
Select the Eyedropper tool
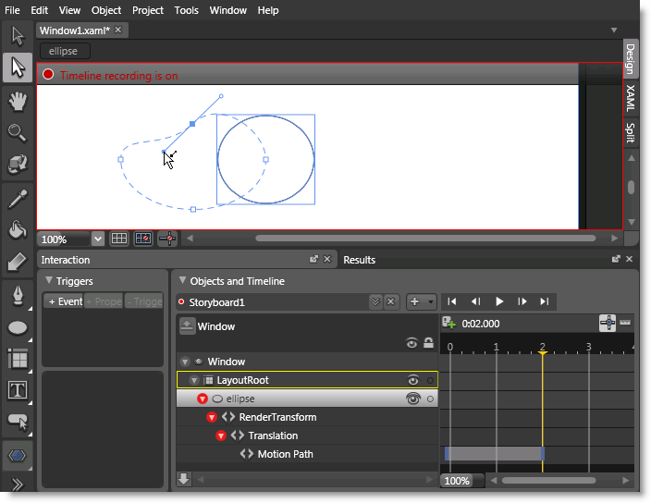coord(18,197)
